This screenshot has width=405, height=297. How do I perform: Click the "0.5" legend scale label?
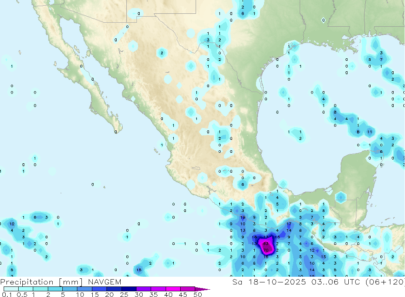tap(22, 295)
